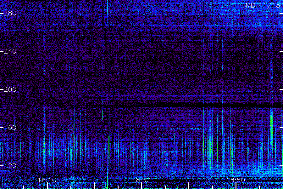Click the 18:50 time axis label
The width and height of the screenshot is (283, 189).
236,180
